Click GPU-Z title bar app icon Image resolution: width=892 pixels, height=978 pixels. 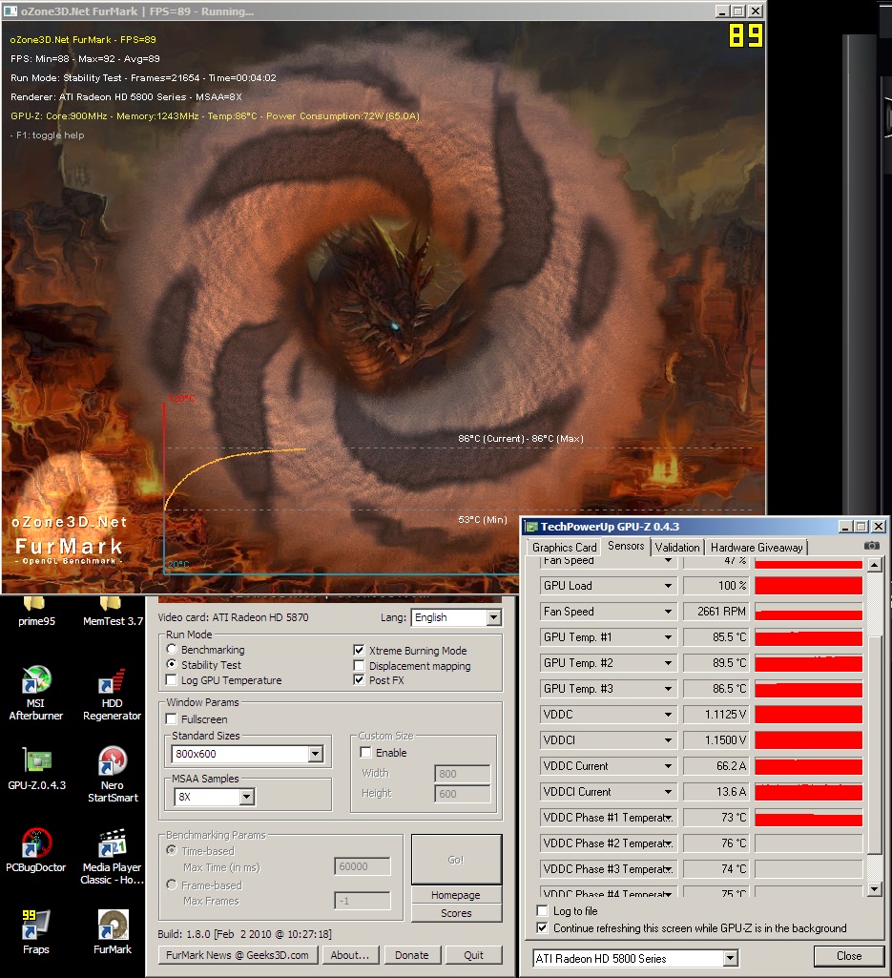tap(531, 527)
